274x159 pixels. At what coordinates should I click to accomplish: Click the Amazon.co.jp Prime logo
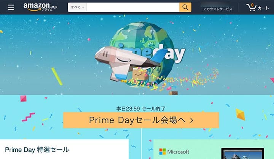(x=40, y=7)
